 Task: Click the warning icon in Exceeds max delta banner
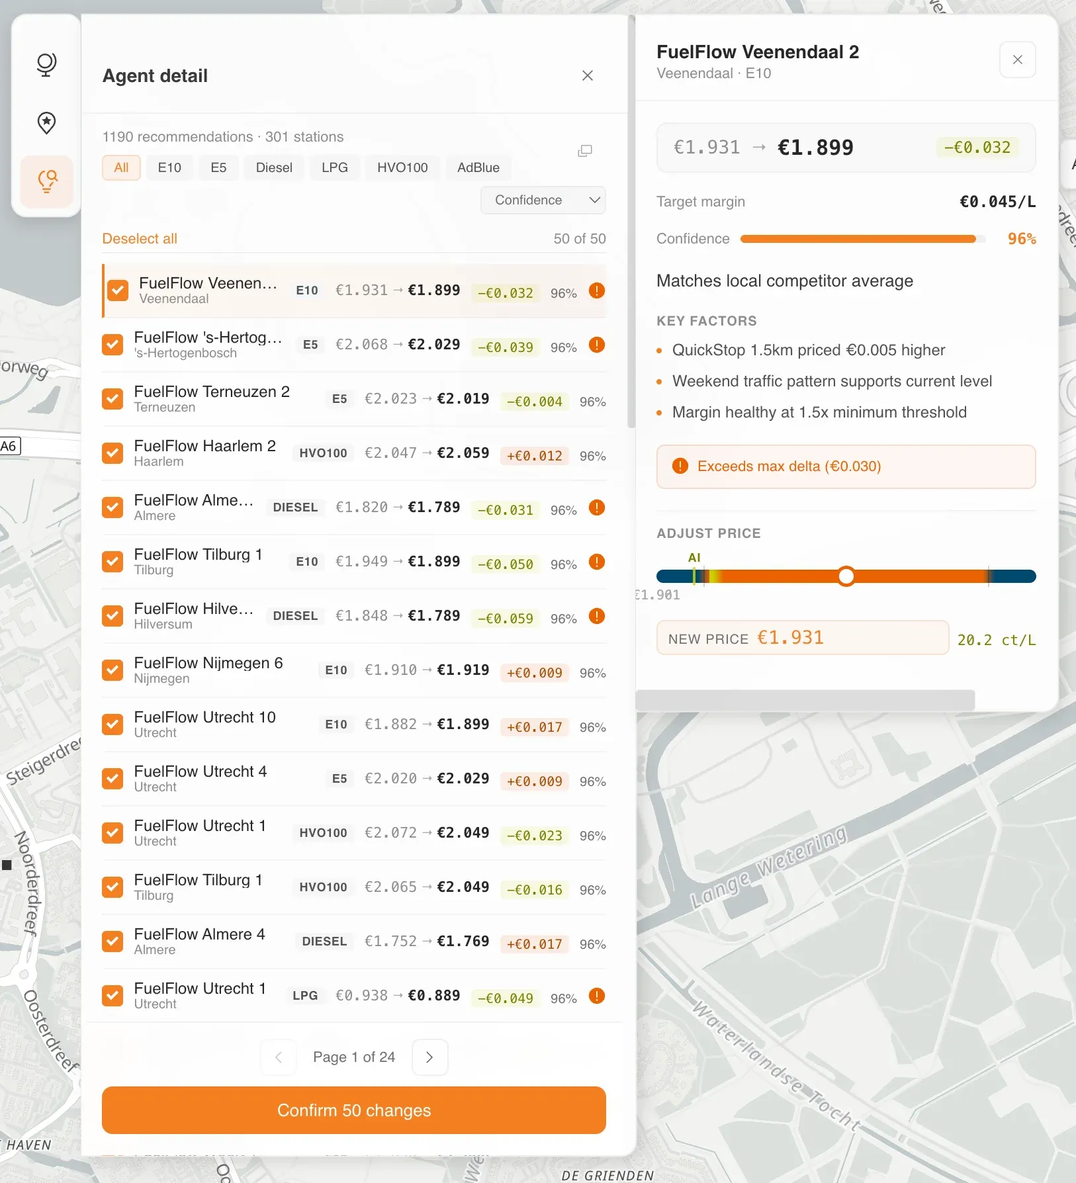pos(680,466)
